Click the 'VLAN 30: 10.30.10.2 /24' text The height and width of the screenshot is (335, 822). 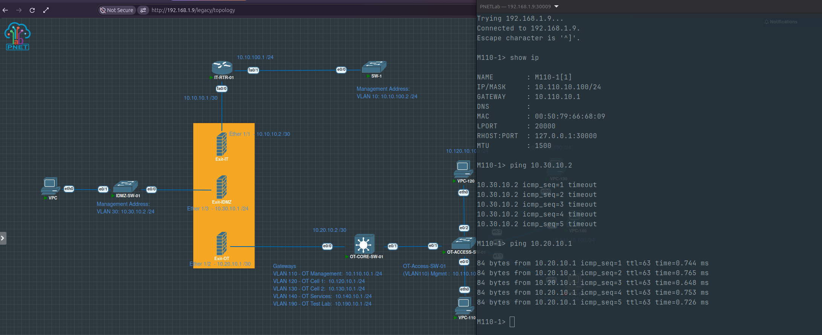coord(125,212)
